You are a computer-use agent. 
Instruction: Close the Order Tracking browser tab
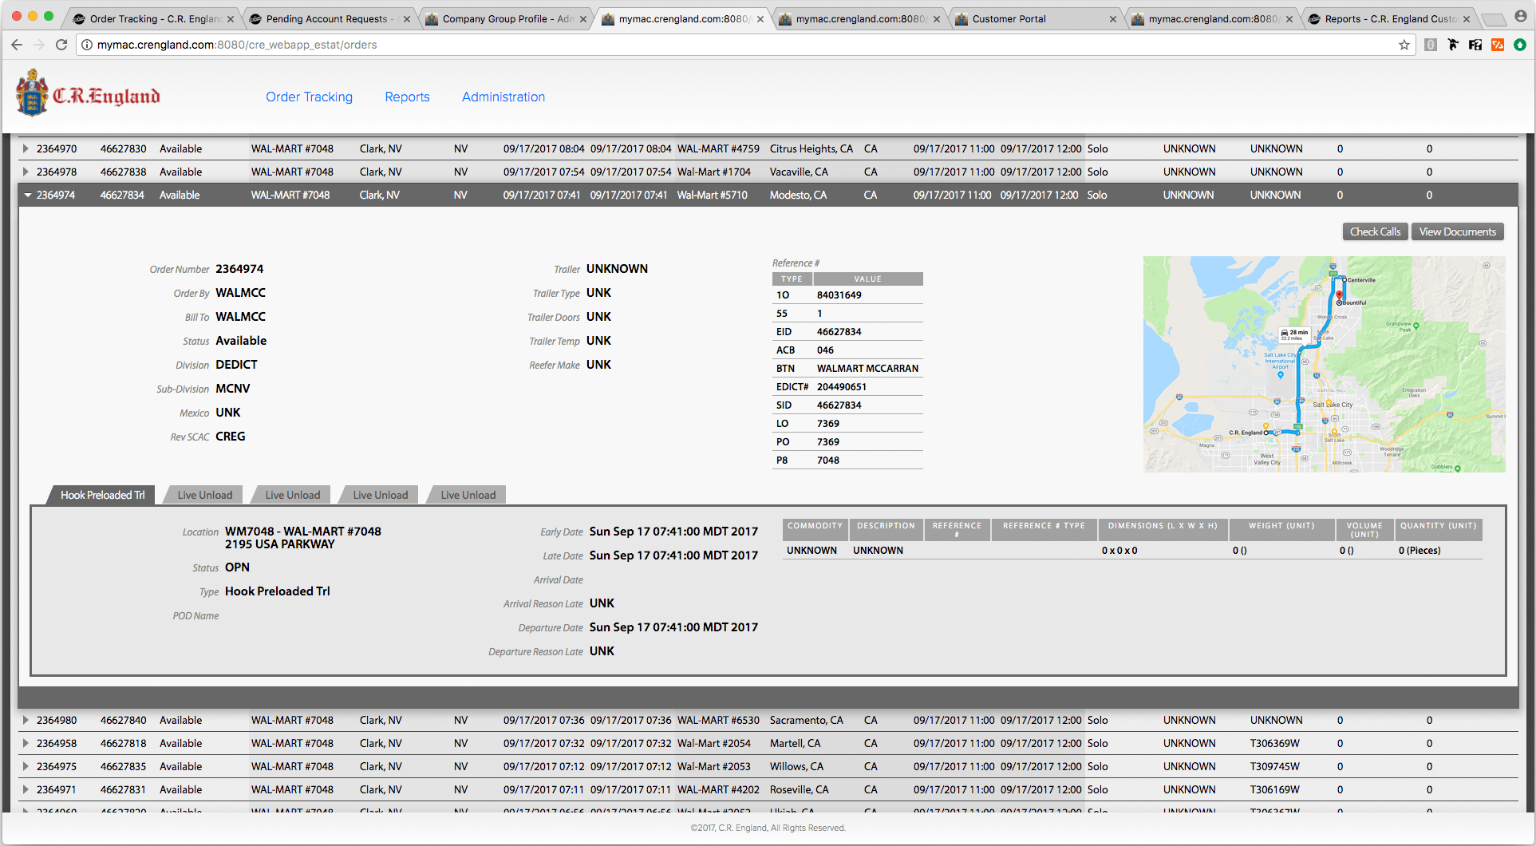pos(231,19)
